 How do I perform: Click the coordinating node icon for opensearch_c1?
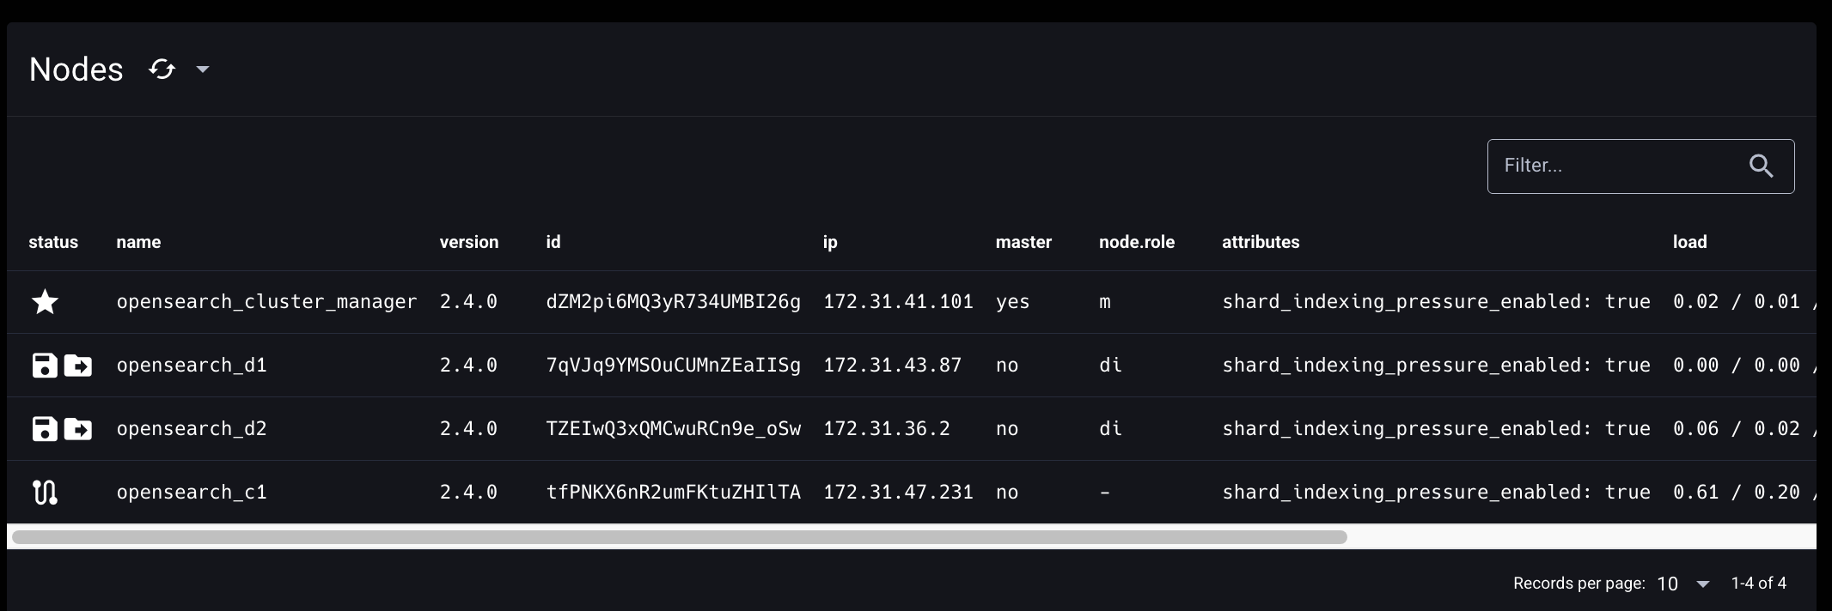tap(45, 493)
